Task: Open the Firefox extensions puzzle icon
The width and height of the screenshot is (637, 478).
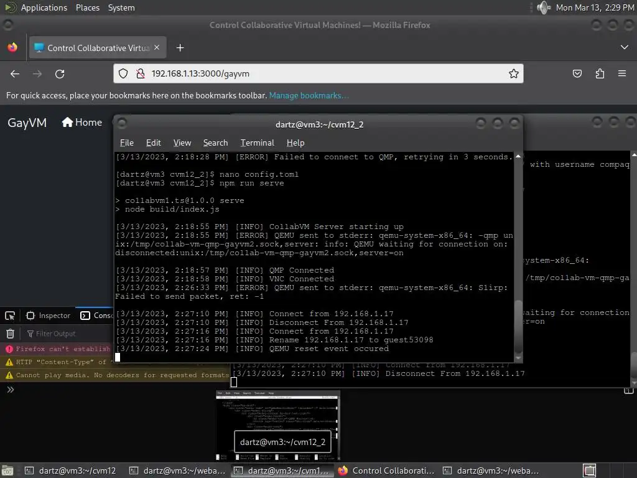Action: tap(600, 73)
